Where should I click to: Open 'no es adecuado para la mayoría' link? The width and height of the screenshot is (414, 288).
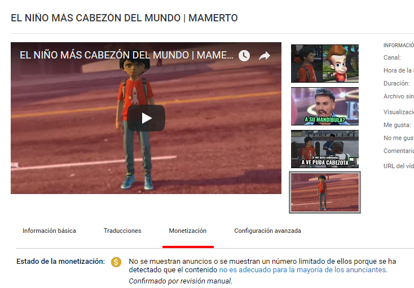tap(302, 270)
